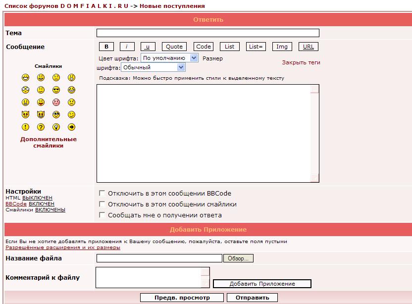
Task: Focus the 'Тема' subject input field
Action: pyautogui.click(x=208, y=33)
